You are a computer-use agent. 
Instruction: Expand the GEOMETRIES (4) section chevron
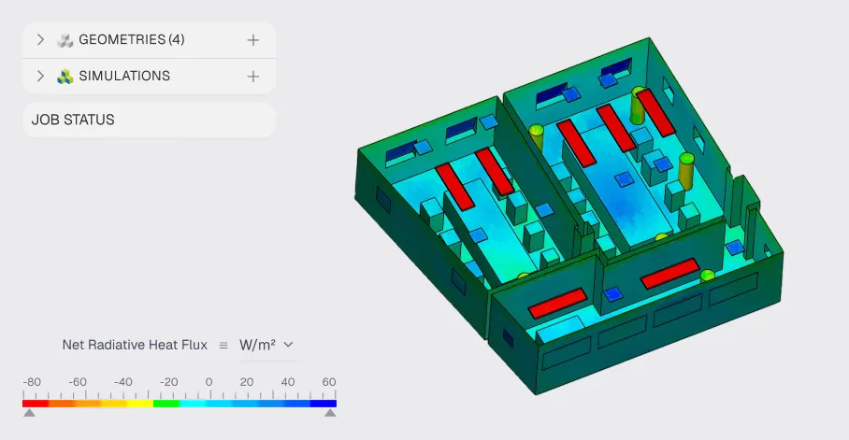pos(40,39)
